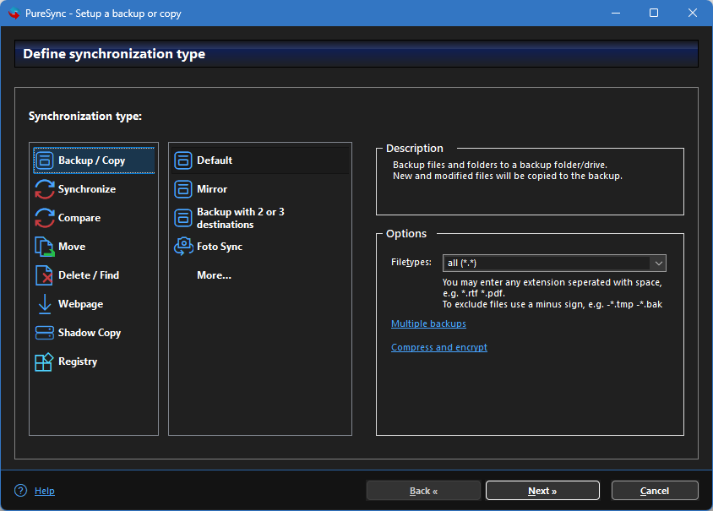Viewport: 713px width, 511px height.
Task: Open the Compress and encrypt link
Action: tap(439, 347)
